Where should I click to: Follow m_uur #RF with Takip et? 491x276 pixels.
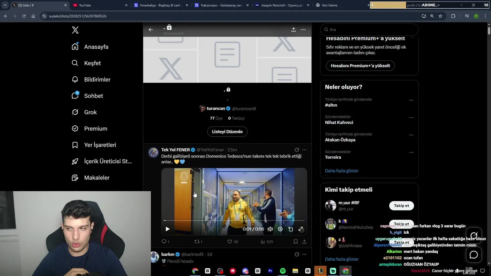[x=401, y=206]
